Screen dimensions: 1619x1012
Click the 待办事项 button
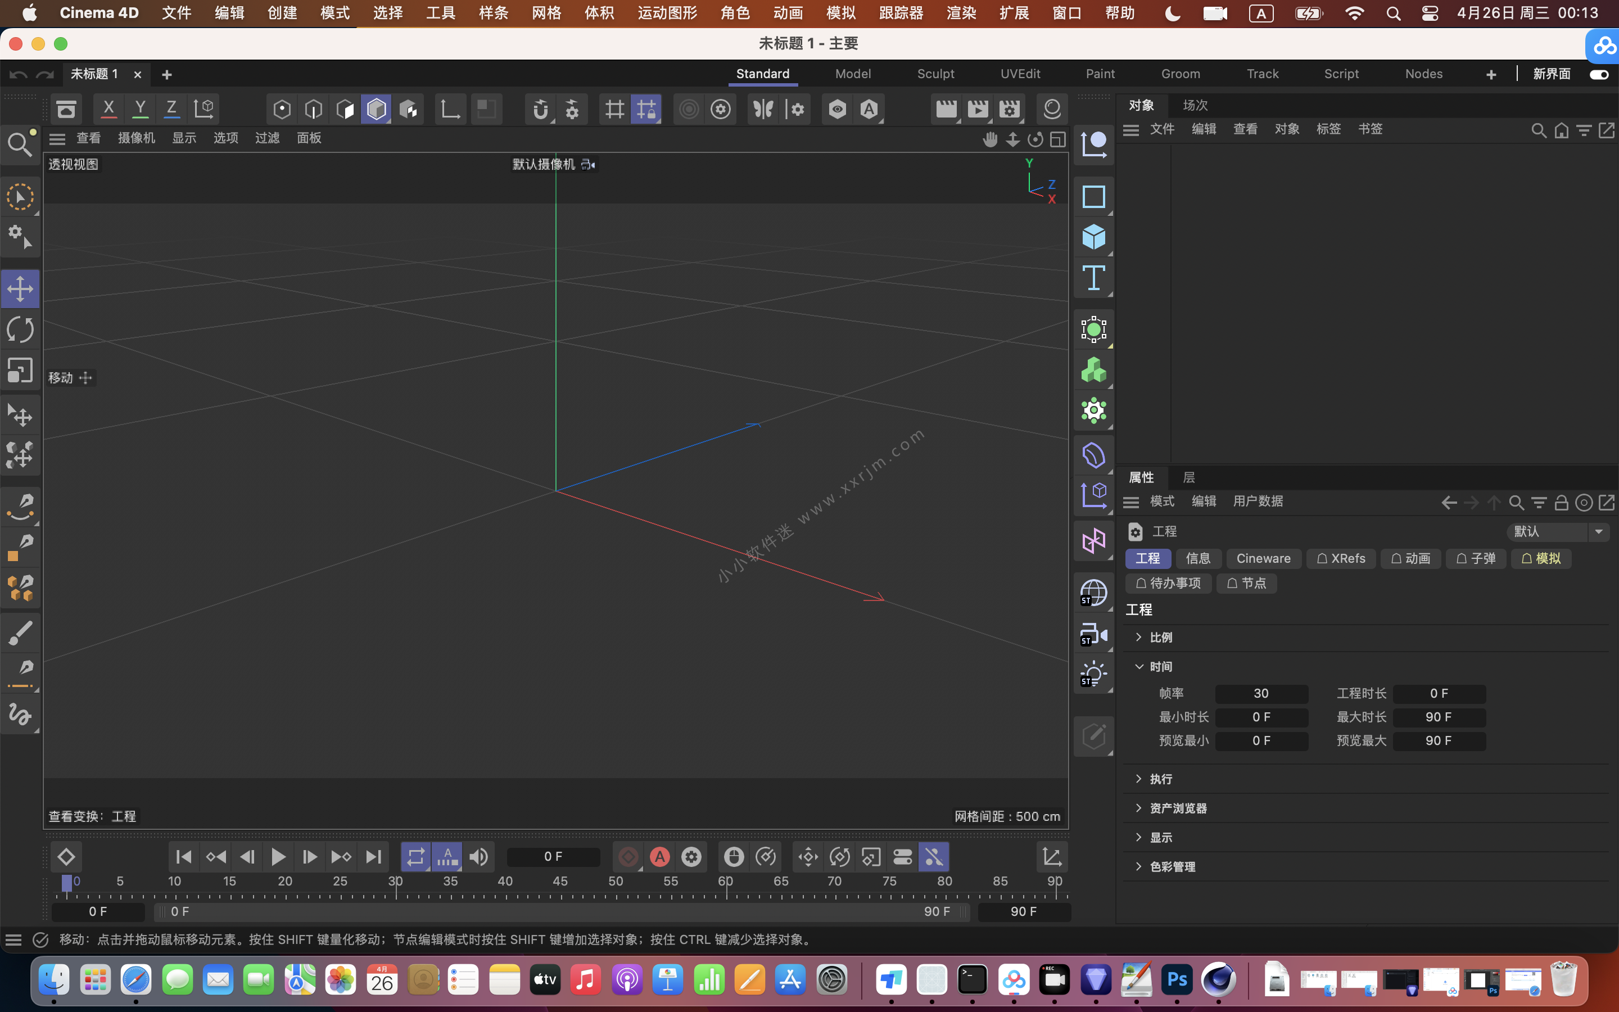(1168, 583)
